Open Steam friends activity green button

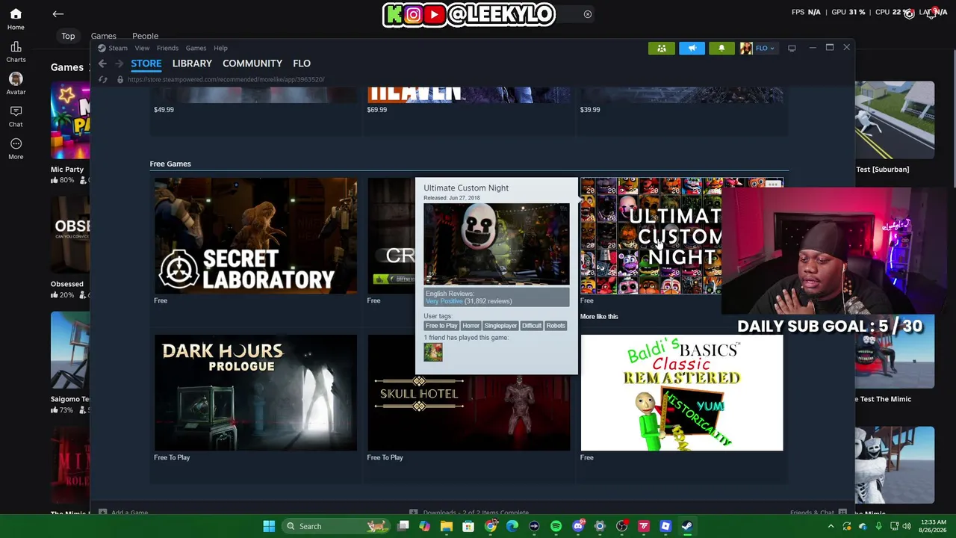point(662,48)
